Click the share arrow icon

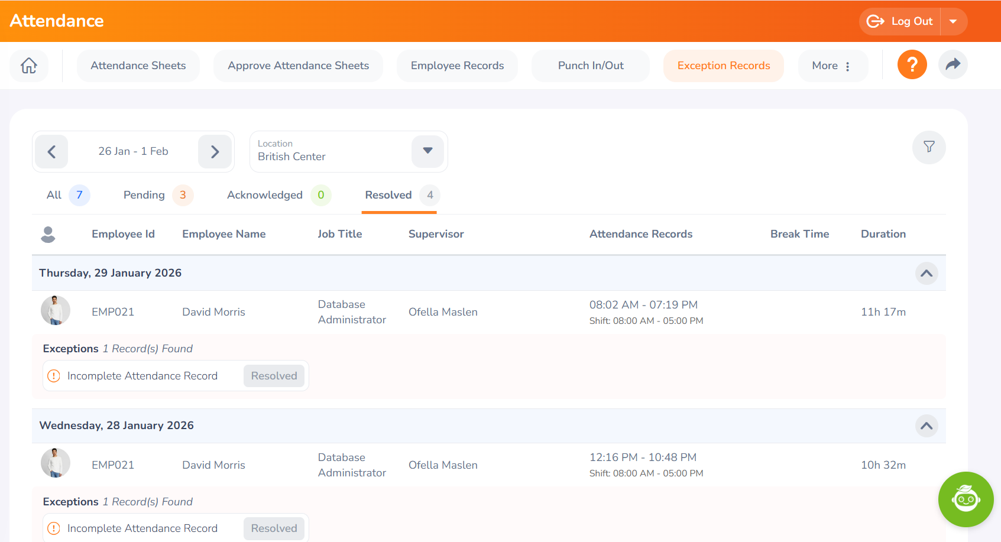[953, 65]
